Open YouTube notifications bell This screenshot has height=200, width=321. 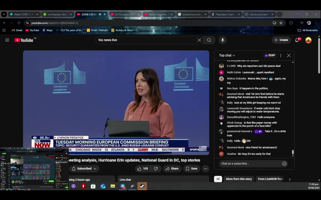(x=297, y=40)
